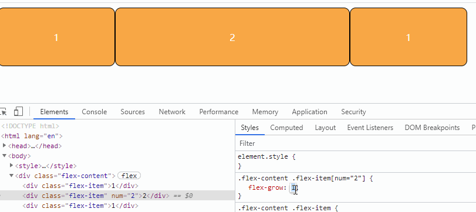Collapse the body element node

click(4, 156)
